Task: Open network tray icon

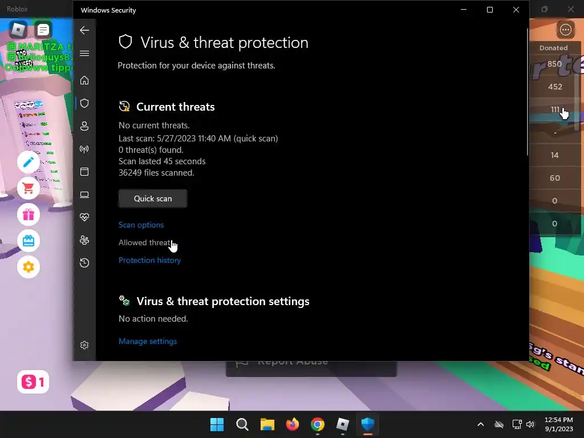Action: (x=517, y=424)
